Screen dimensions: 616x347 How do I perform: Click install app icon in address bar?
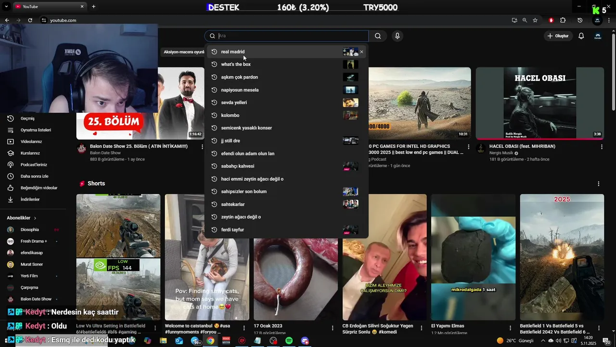click(x=514, y=20)
